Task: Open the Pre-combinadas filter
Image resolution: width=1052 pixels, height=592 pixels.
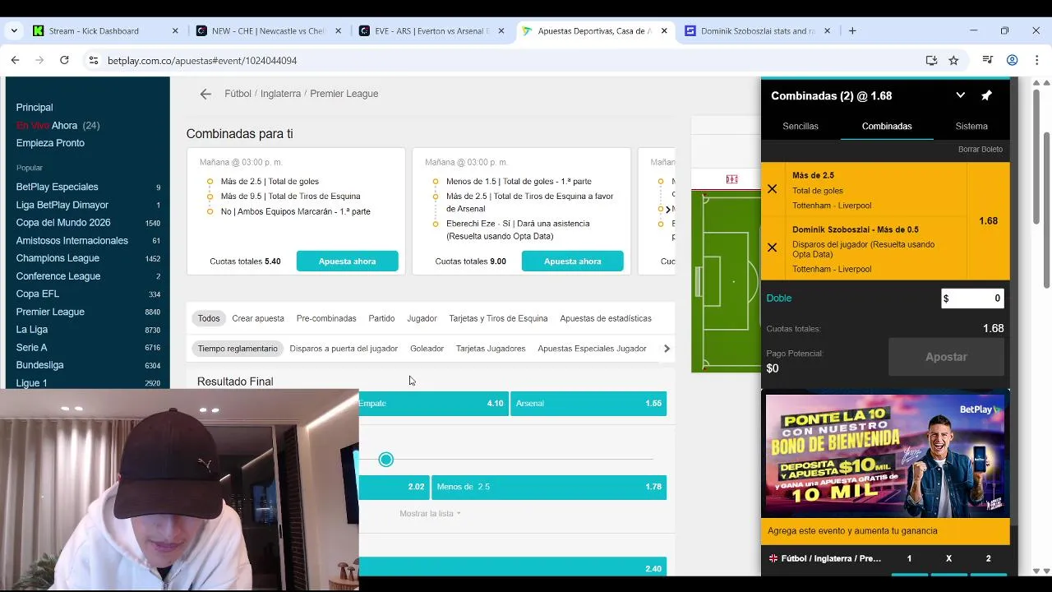Action: [326, 318]
